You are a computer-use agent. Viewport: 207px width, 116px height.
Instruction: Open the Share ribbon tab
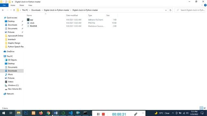(22, 5)
